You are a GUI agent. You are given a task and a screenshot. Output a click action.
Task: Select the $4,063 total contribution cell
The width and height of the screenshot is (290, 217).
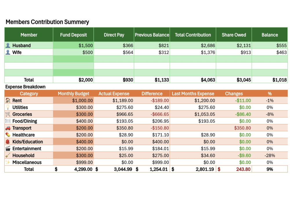click(x=193, y=80)
